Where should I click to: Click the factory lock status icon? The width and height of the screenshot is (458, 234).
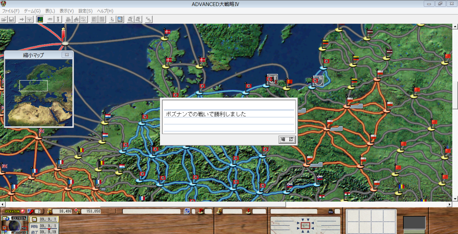point(331,211)
